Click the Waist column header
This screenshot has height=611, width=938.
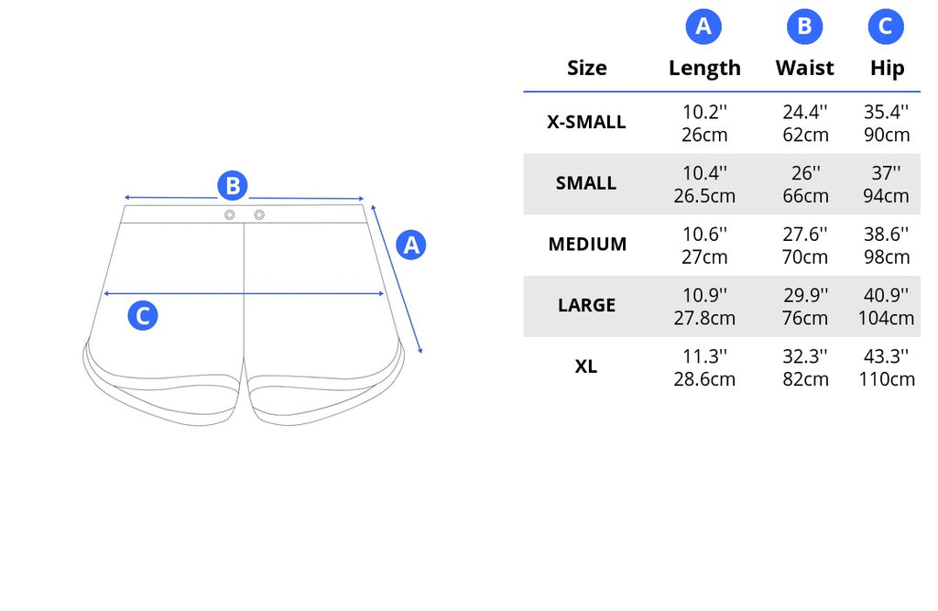click(x=804, y=68)
